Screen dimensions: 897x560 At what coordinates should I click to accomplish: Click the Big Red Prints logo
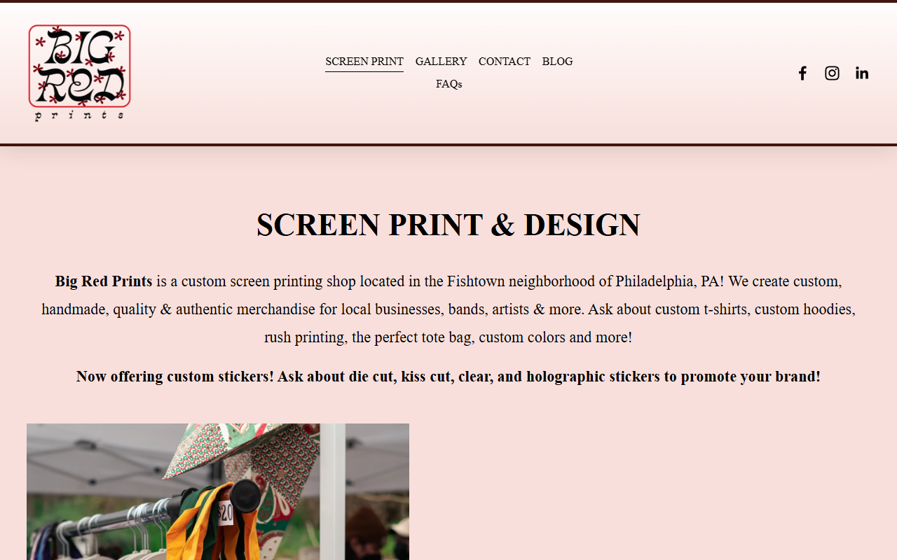point(80,73)
